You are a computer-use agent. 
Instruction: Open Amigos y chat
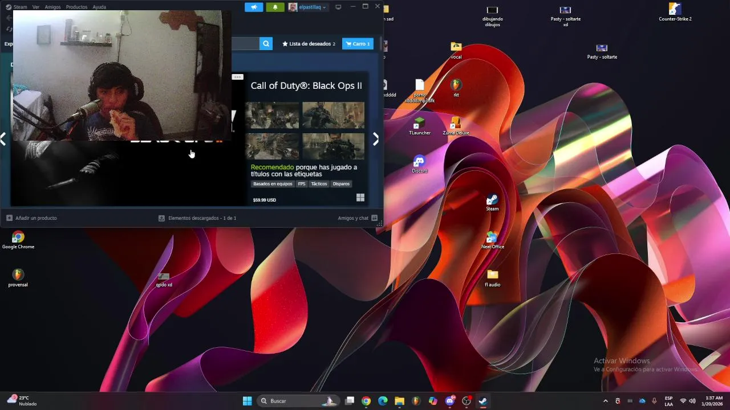pyautogui.click(x=358, y=218)
